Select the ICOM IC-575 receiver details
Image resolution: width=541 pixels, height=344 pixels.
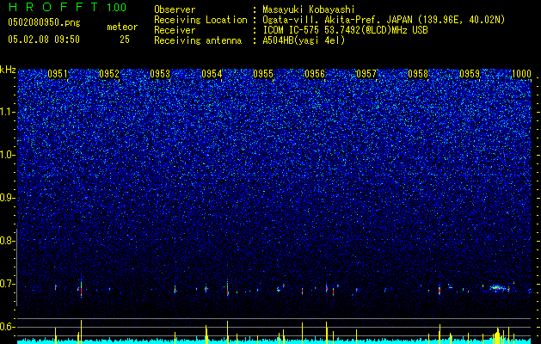click(x=345, y=30)
